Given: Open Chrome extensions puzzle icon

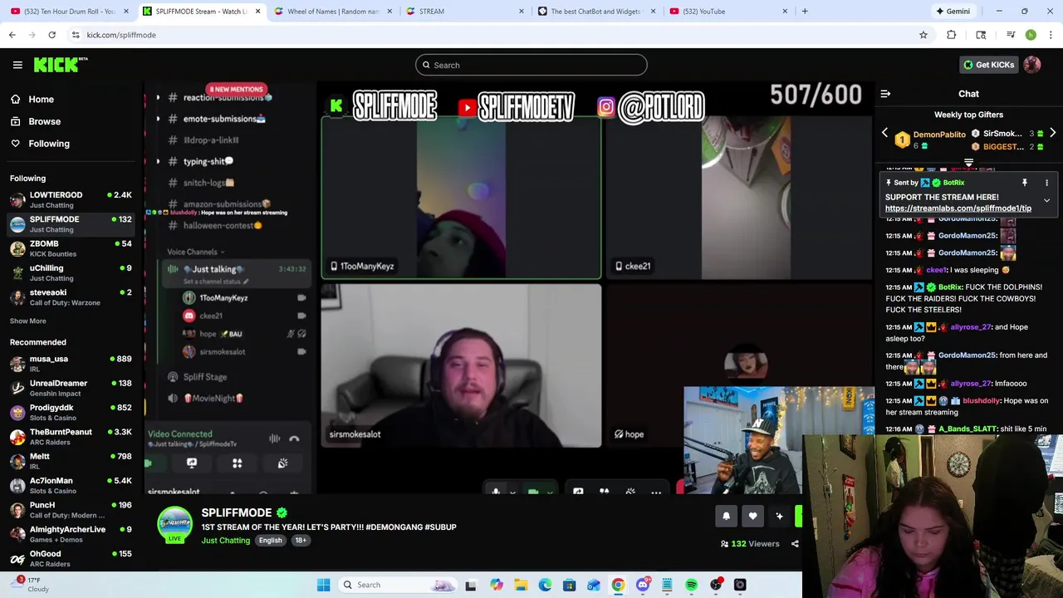Looking at the screenshot, I should coord(952,35).
